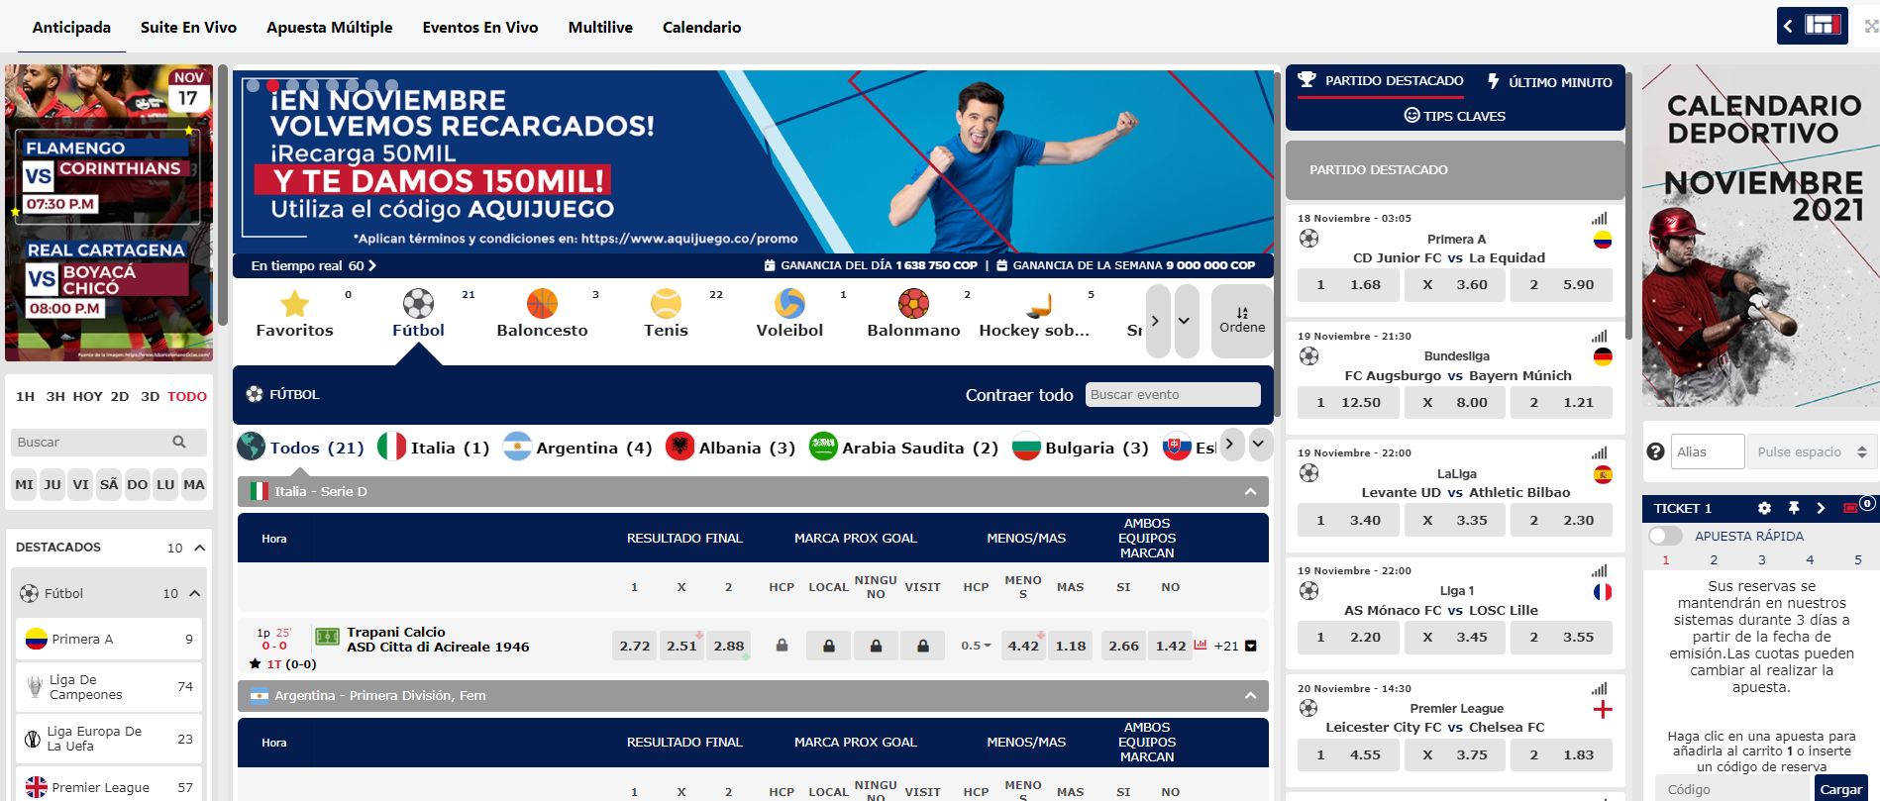Select the TODO time filter

187,396
